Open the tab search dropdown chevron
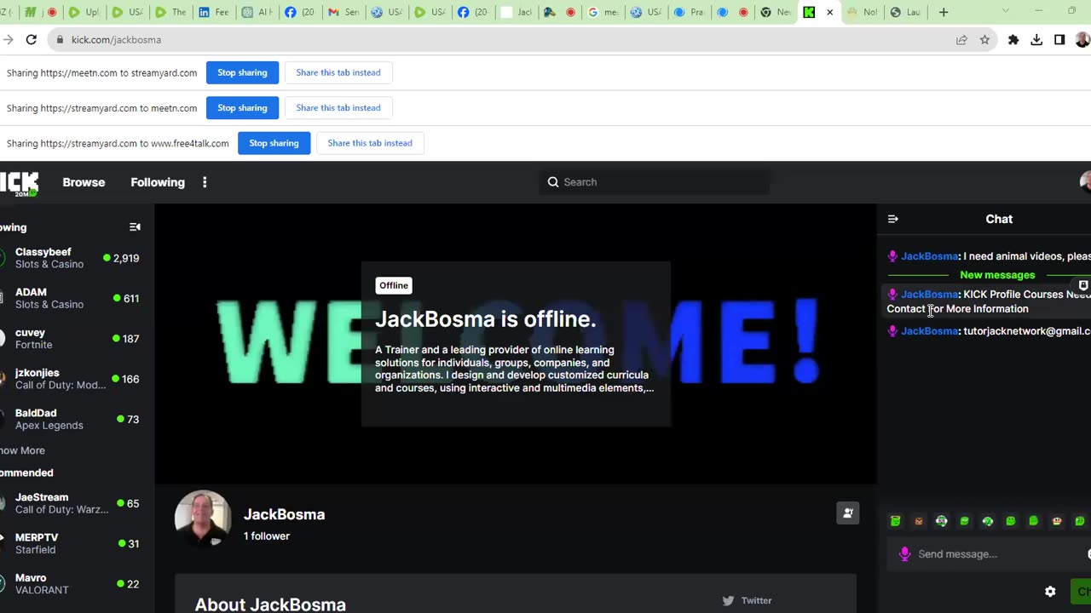 pyautogui.click(x=1006, y=12)
